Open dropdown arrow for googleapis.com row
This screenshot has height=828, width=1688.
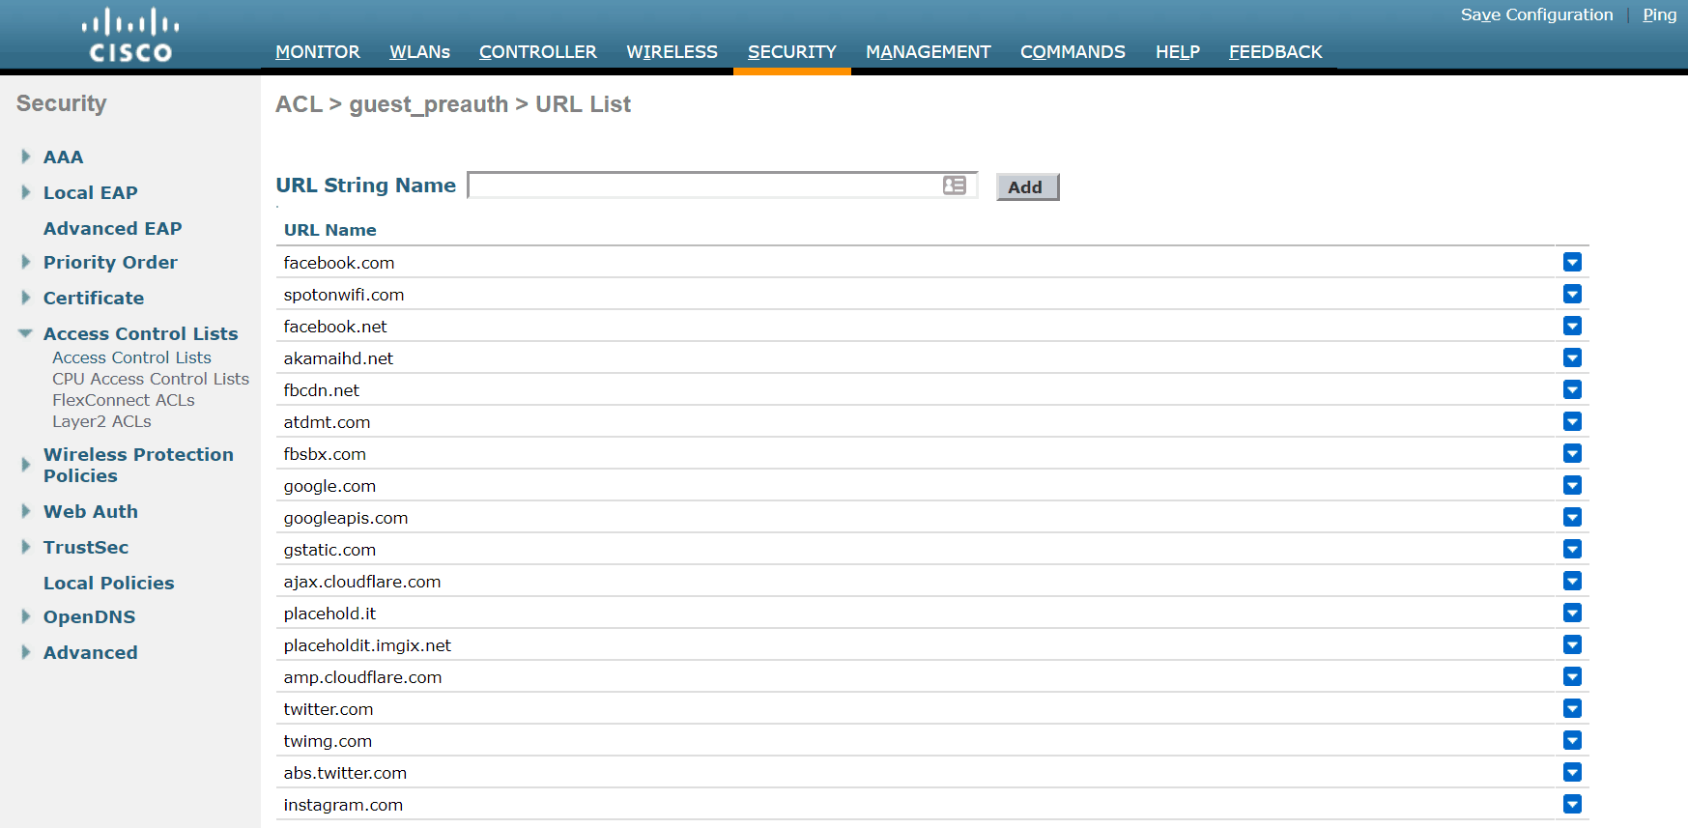click(x=1572, y=517)
